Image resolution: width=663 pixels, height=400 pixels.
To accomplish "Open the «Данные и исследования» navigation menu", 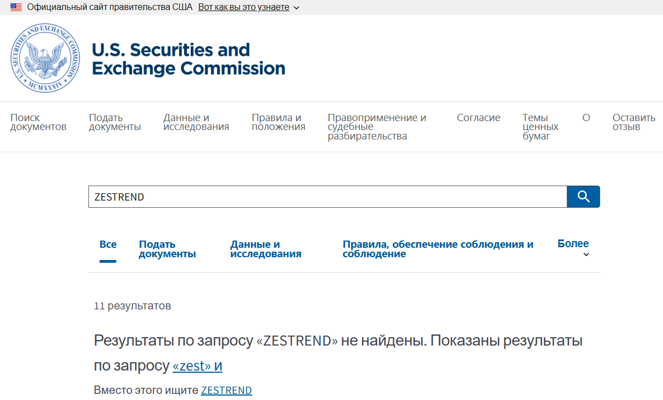I will [196, 122].
